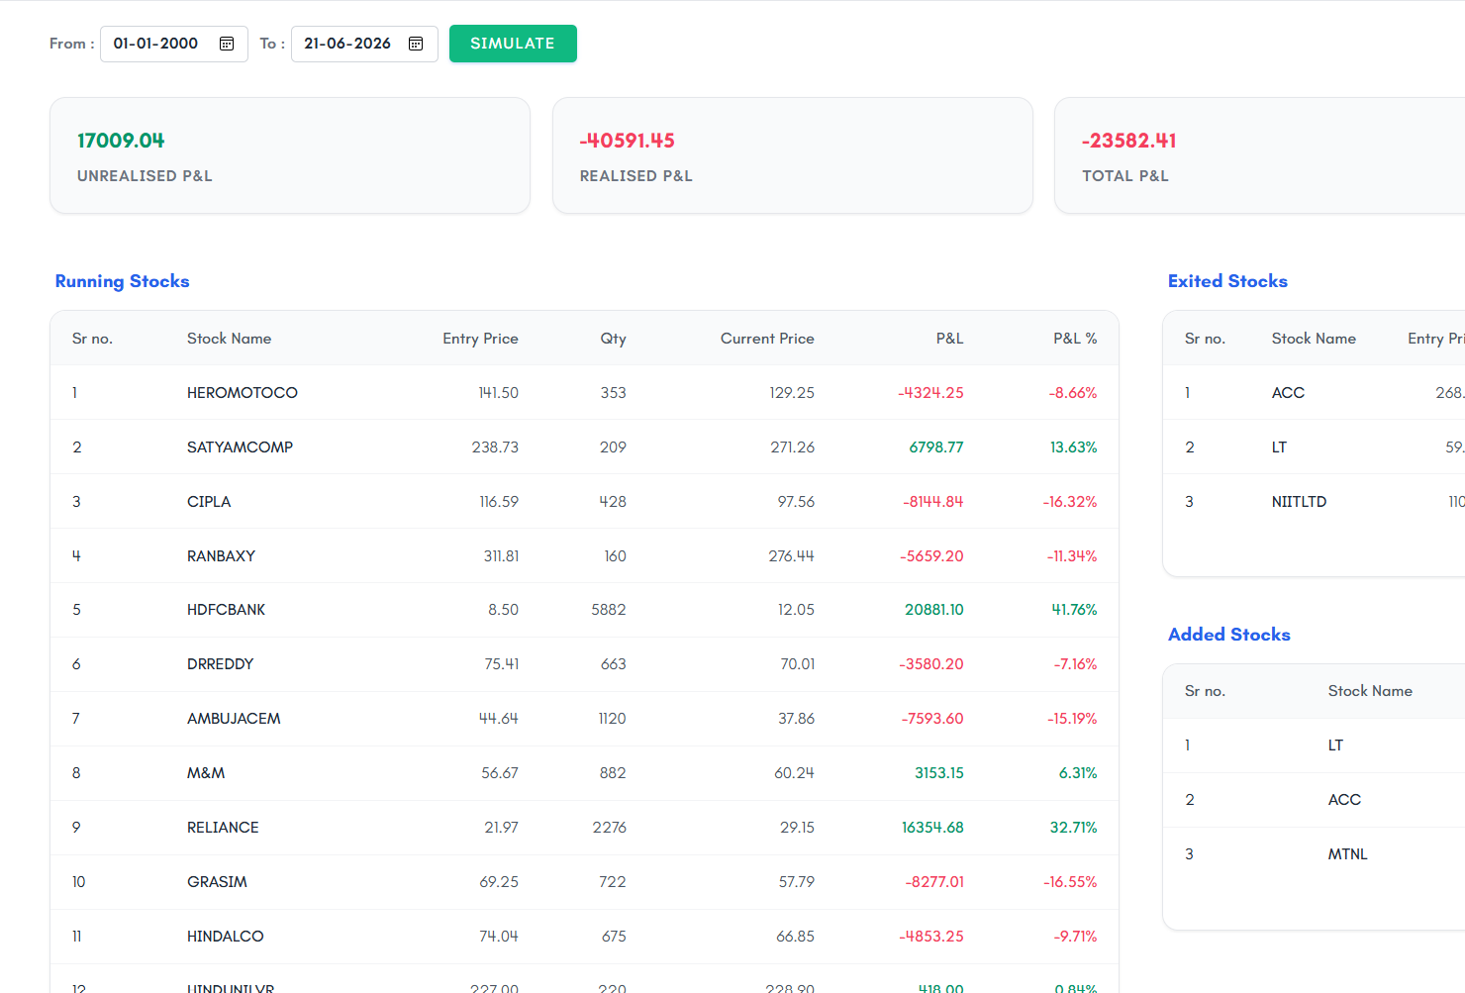Image resolution: width=1465 pixels, height=993 pixels.
Task: Click RANBAXY entry price 311.81
Action: pyautogui.click(x=501, y=556)
